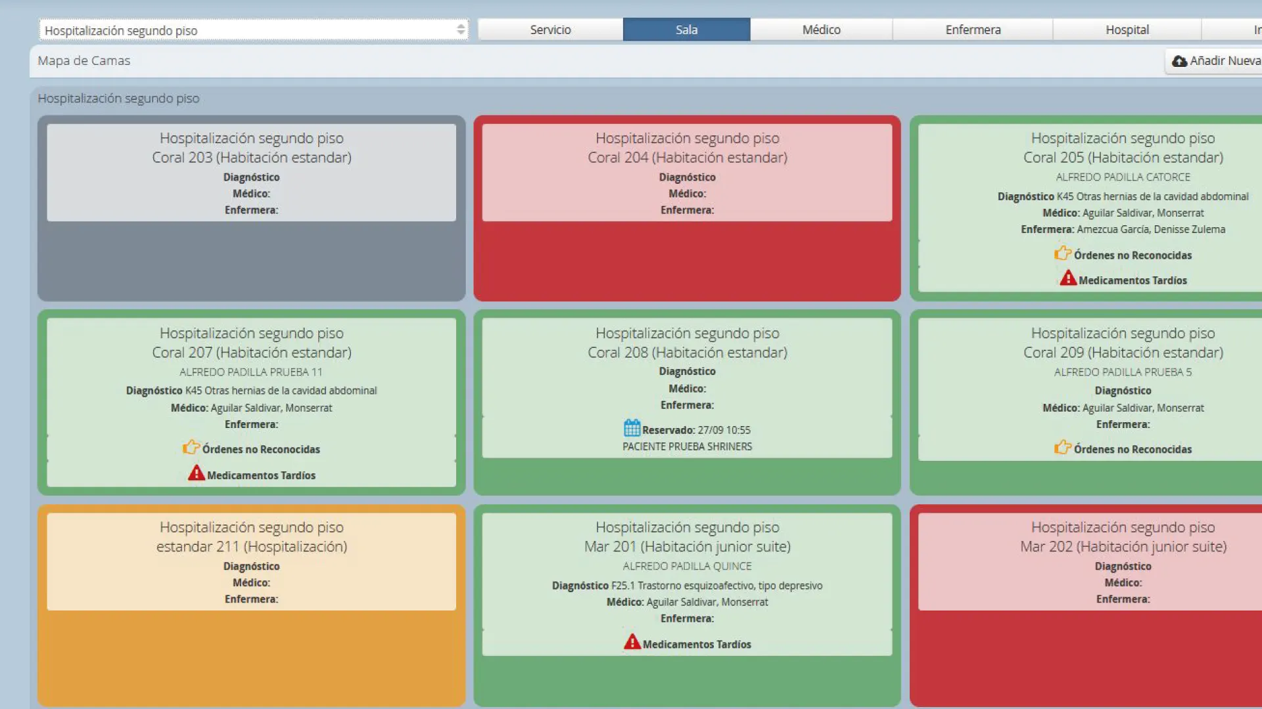Click the Órdenes no Reconocidas hand icon in Coral 205

pos(1062,253)
